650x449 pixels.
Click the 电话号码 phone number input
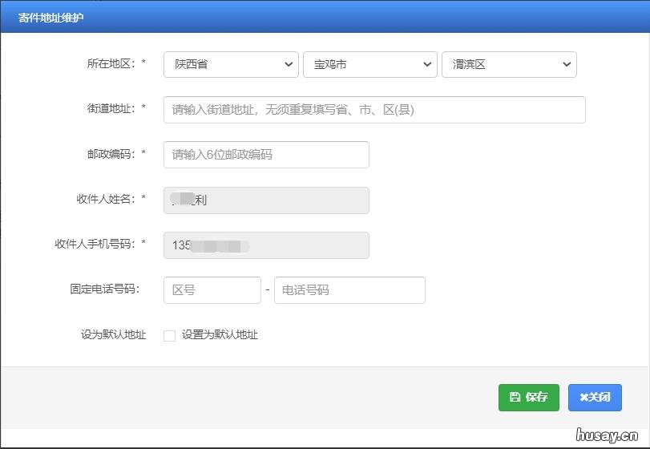tap(349, 289)
